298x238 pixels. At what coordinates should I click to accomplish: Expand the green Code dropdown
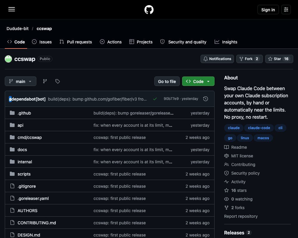(198, 81)
